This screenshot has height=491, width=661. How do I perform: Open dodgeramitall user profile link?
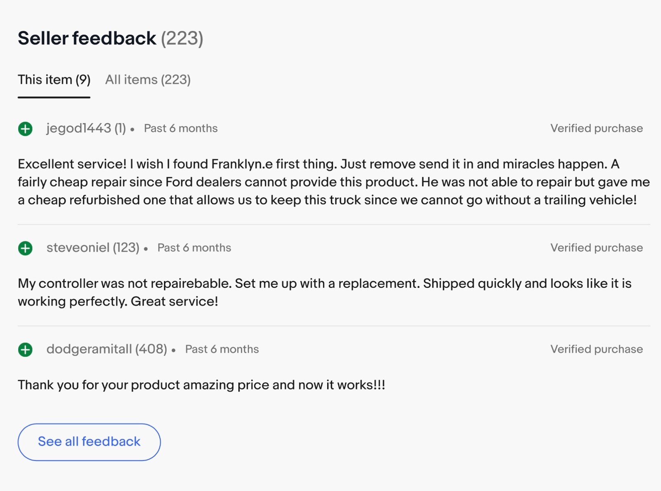click(89, 349)
